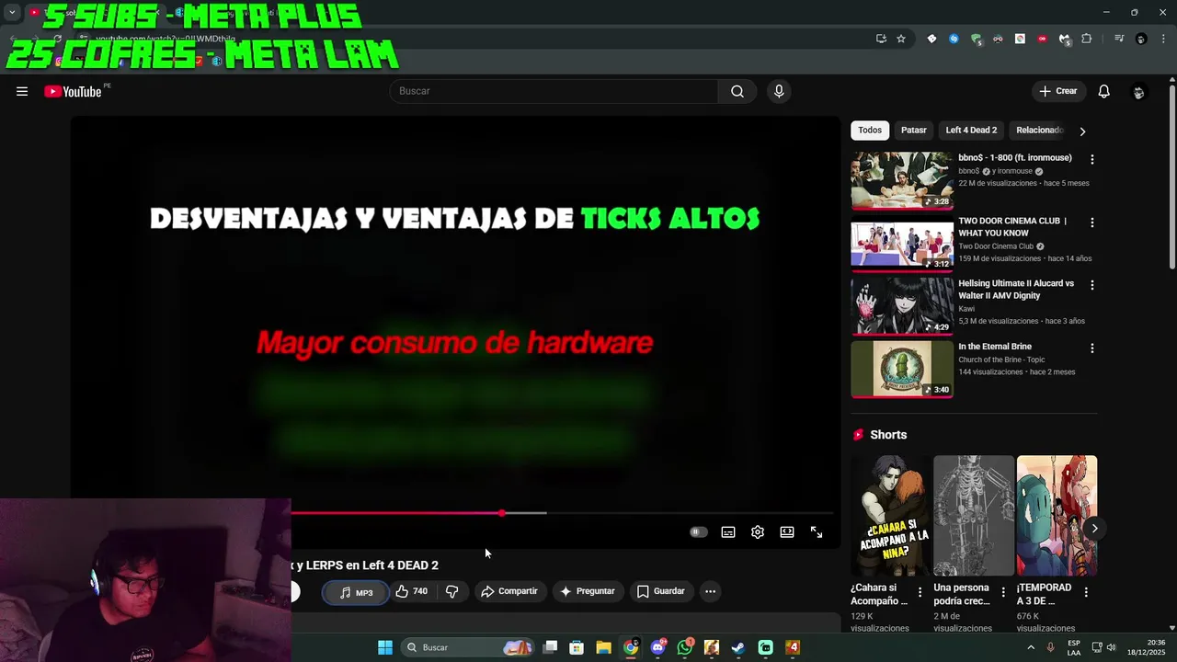Click the Compartir button
The height and width of the screenshot is (662, 1177).
pyautogui.click(x=509, y=591)
